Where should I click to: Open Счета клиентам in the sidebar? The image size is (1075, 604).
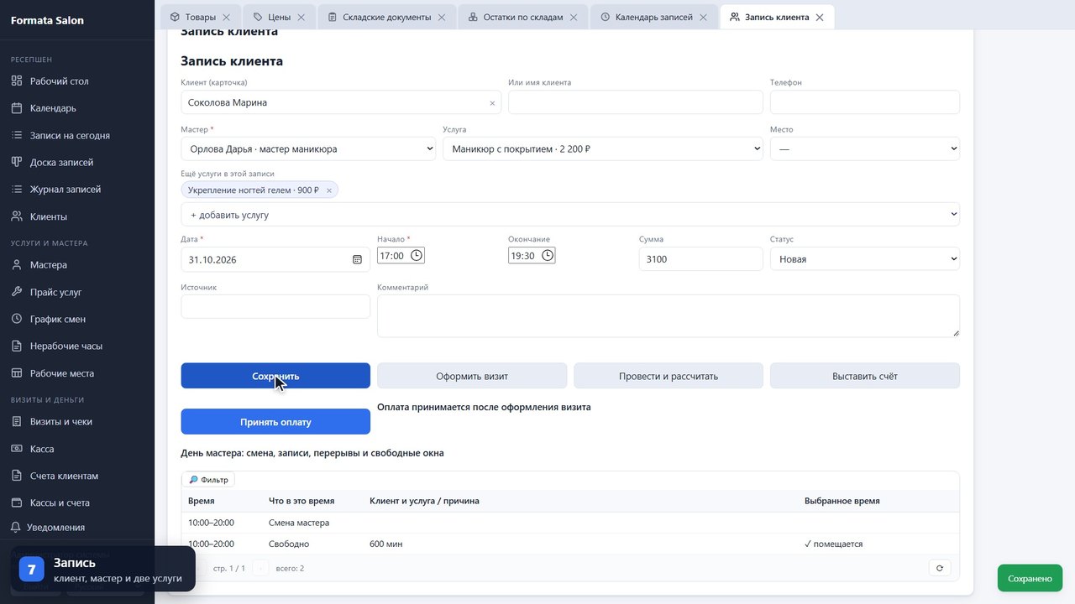point(64,476)
